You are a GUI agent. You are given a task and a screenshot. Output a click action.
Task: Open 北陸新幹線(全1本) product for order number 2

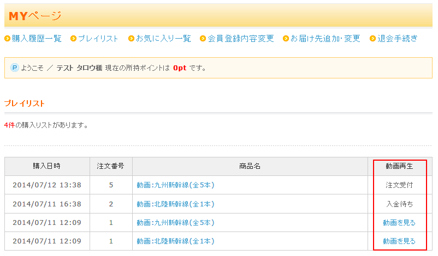(175, 204)
